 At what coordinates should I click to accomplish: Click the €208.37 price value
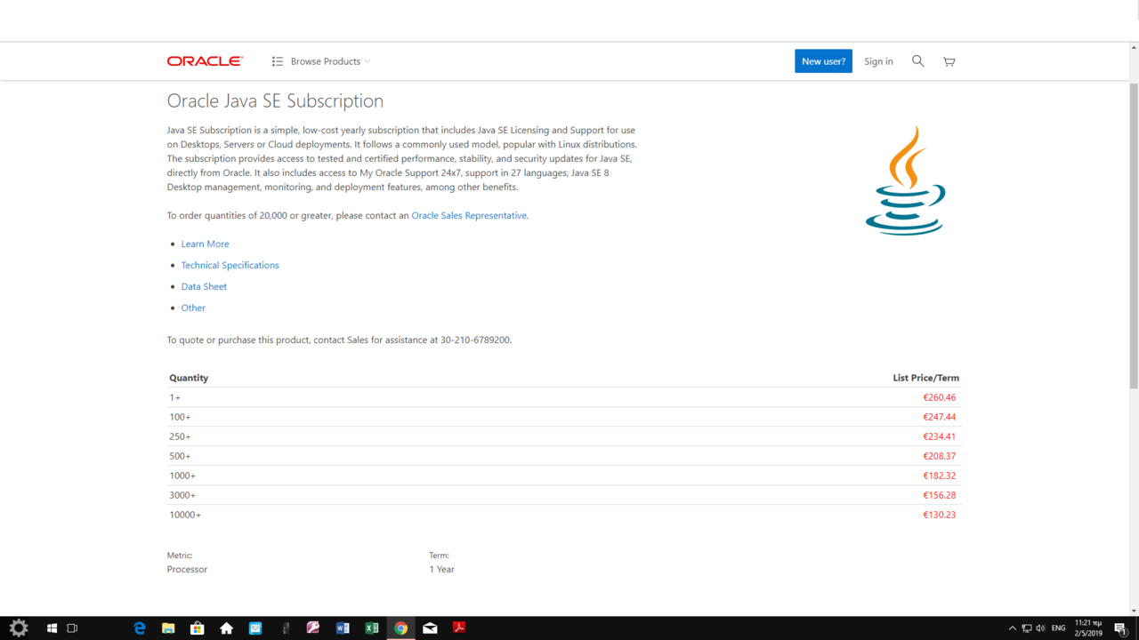[939, 456]
